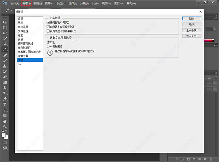Select the Crop tool
This screenshot has width=219, height=162.
[x=5, y=44]
